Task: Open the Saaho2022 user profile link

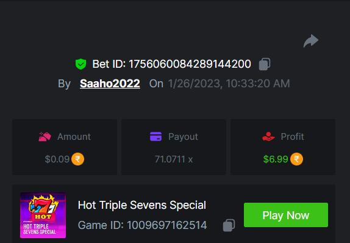Action: pyautogui.click(x=110, y=84)
